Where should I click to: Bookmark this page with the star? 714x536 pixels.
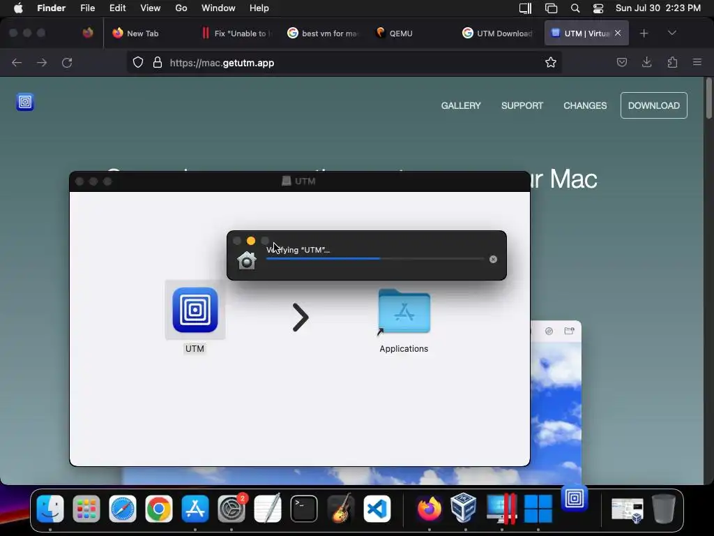tap(551, 62)
